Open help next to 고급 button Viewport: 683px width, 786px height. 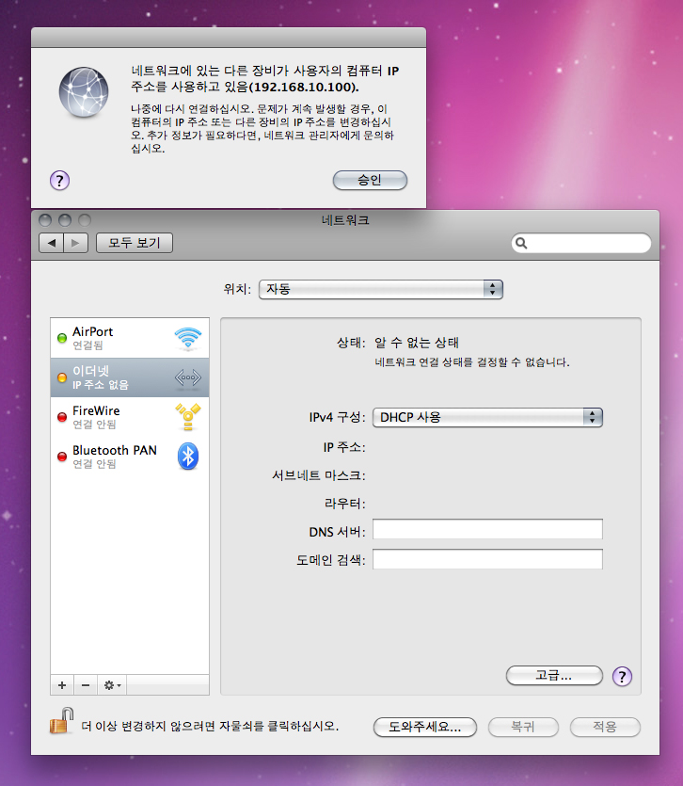point(622,676)
